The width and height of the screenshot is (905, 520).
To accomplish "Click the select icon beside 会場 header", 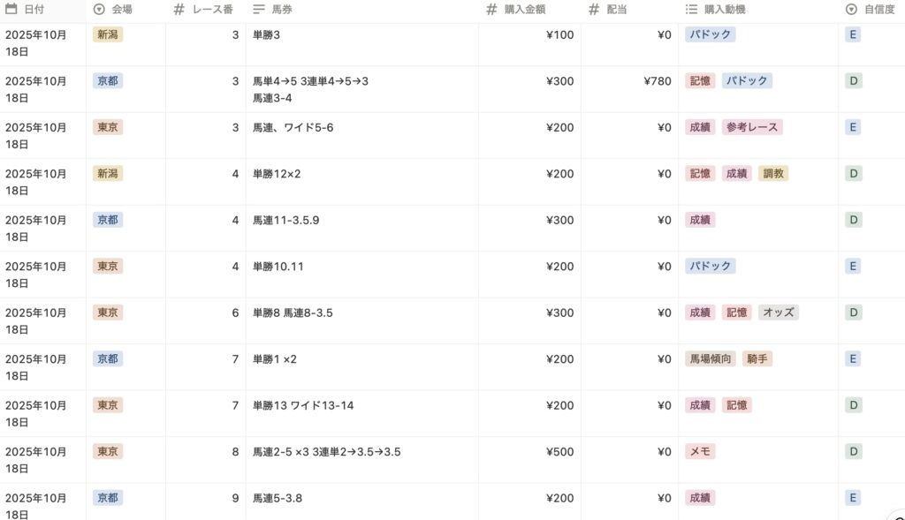I will coord(98,9).
